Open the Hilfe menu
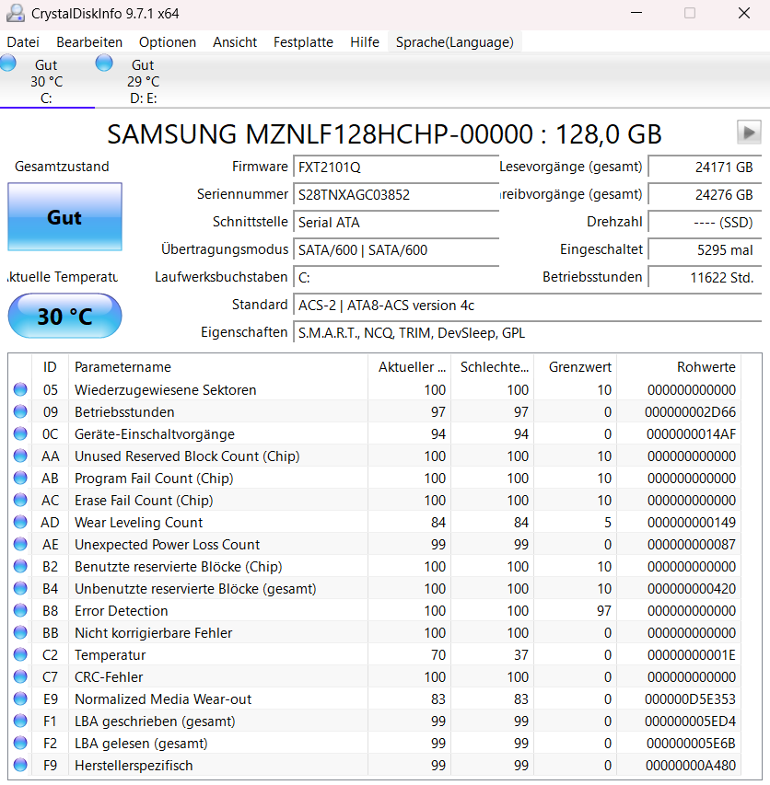The height and width of the screenshot is (785, 770). (x=364, y=42)
